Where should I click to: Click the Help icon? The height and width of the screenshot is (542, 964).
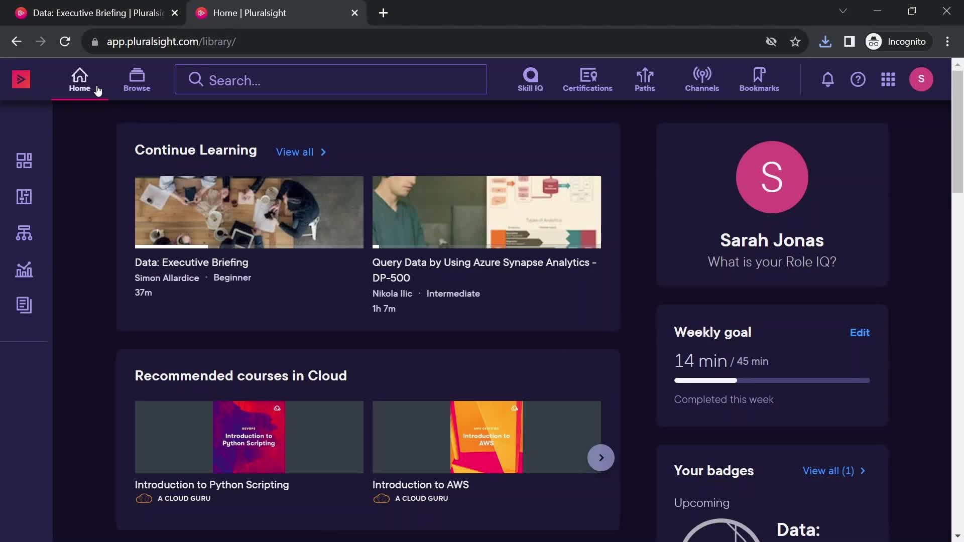pyautogui.click(x=858, y=79)
